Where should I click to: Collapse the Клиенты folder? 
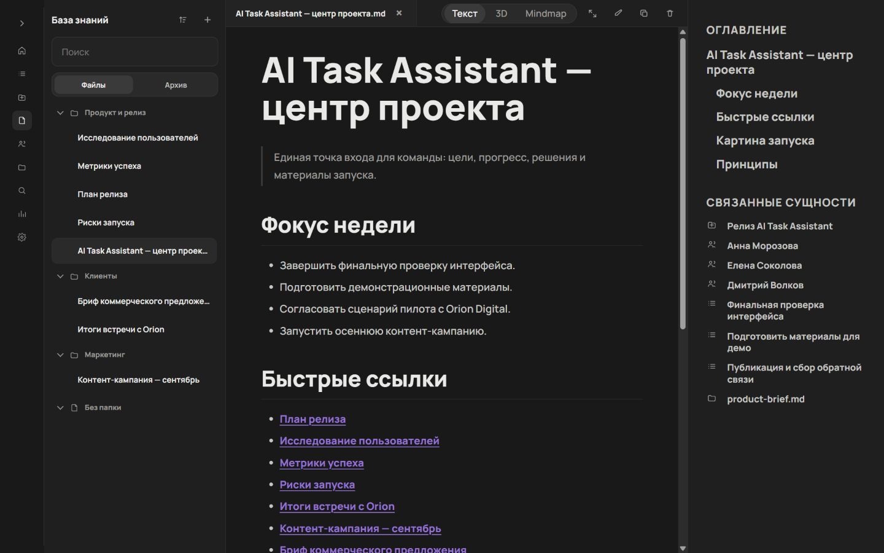(60, 276)
